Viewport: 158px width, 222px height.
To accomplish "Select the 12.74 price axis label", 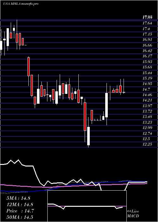I will coord(147,134).
